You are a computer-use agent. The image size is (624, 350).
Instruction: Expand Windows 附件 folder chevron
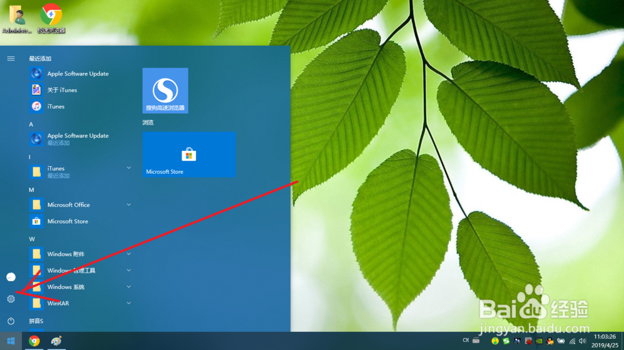click(x=129, y=254)
